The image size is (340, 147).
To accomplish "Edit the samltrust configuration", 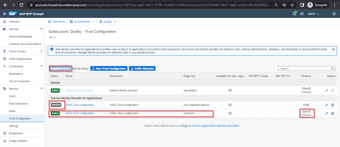I will (327, 113).
